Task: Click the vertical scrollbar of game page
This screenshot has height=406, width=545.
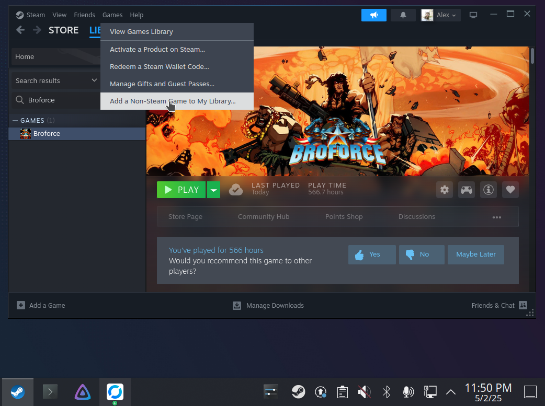Action: (x=532, y=56)
